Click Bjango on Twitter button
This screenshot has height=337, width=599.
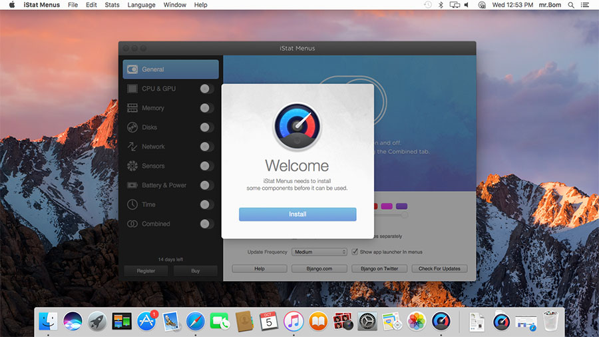(379, 268)
